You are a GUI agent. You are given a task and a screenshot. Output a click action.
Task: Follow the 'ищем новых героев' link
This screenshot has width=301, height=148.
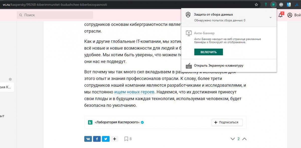(x=134, y=92)
